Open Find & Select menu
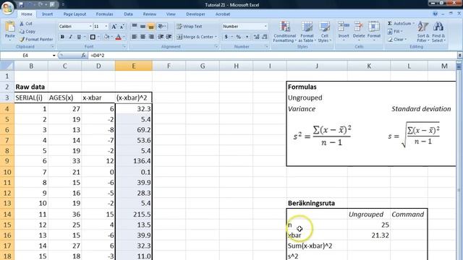 tap(438, 32)
